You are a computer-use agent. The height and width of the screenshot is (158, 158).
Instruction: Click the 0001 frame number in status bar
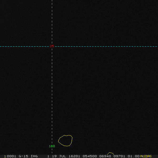point(12,156)
